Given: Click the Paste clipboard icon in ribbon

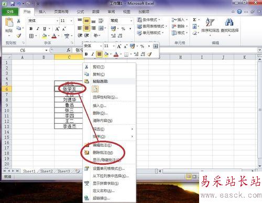Looking at the screenshot, I should click(9, 23).
